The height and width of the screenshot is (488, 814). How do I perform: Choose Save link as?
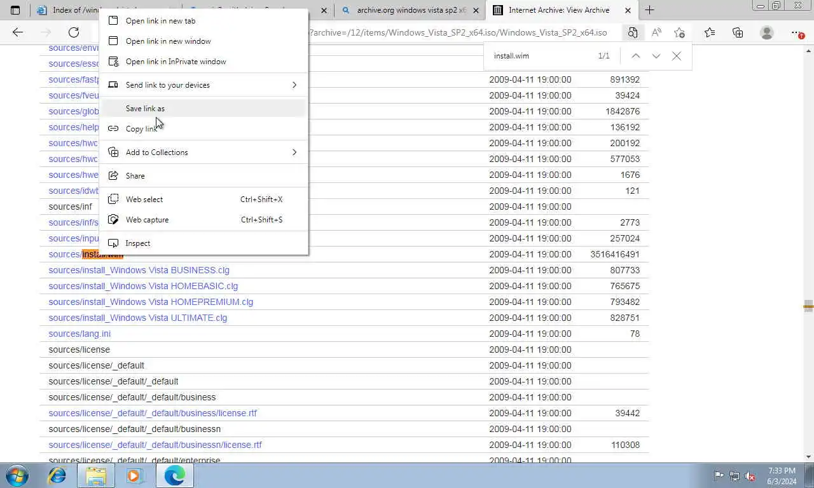click(203, 109)
